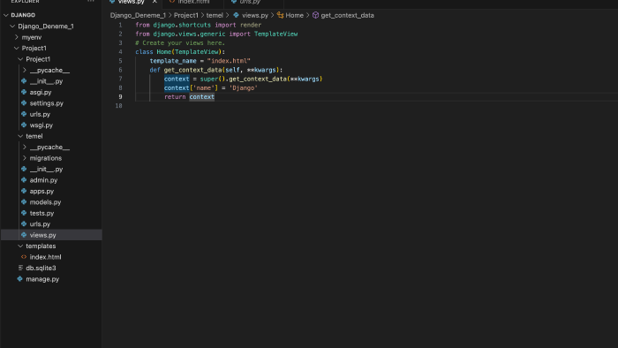Click Python icon beside apps.py

click(24, 191)
